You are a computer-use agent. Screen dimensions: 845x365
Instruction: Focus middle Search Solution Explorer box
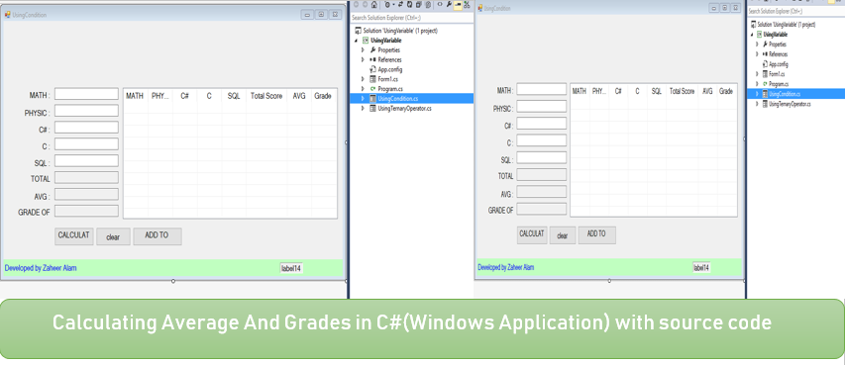click(412, 18)
